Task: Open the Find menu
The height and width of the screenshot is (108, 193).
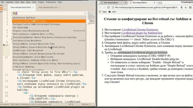Action: pyautogui.click(x=17, y=2)
